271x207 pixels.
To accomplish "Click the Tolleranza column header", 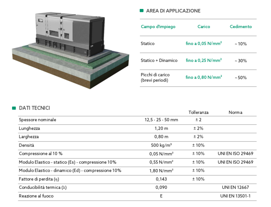I will (x=198, y=112).
